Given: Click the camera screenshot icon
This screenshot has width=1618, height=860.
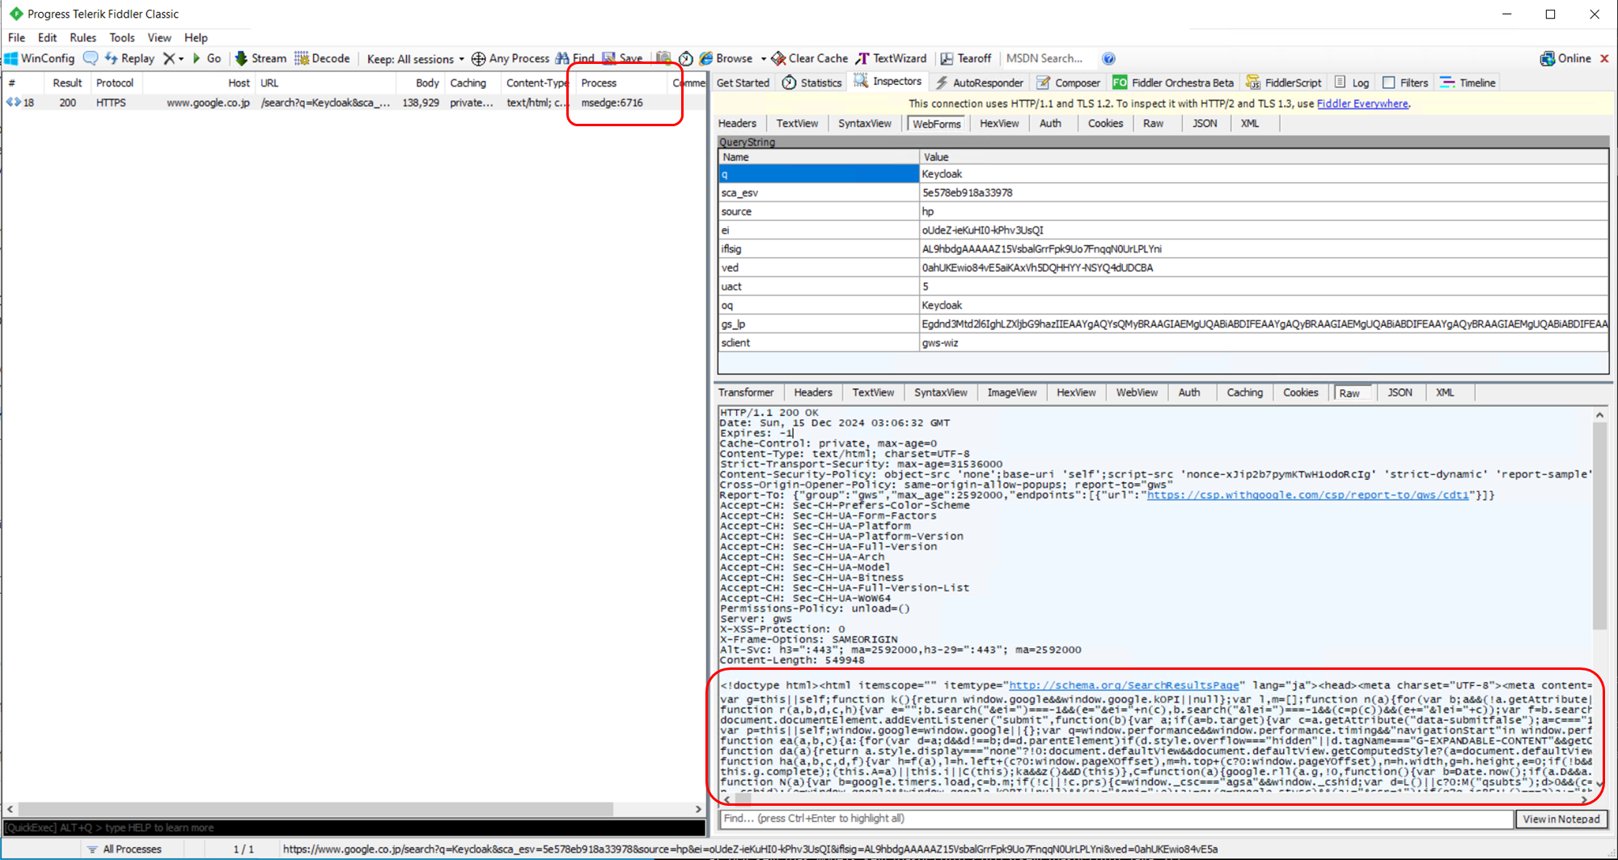Looking at the screenshot, I should [663, 58].
